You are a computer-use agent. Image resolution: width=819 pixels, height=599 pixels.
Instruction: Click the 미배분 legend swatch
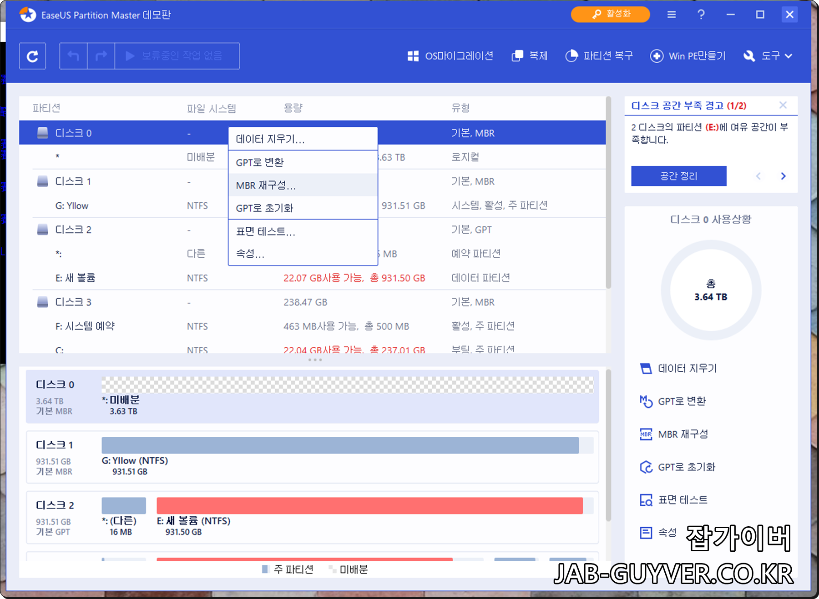pyautogui.click(x=332, y=569)
